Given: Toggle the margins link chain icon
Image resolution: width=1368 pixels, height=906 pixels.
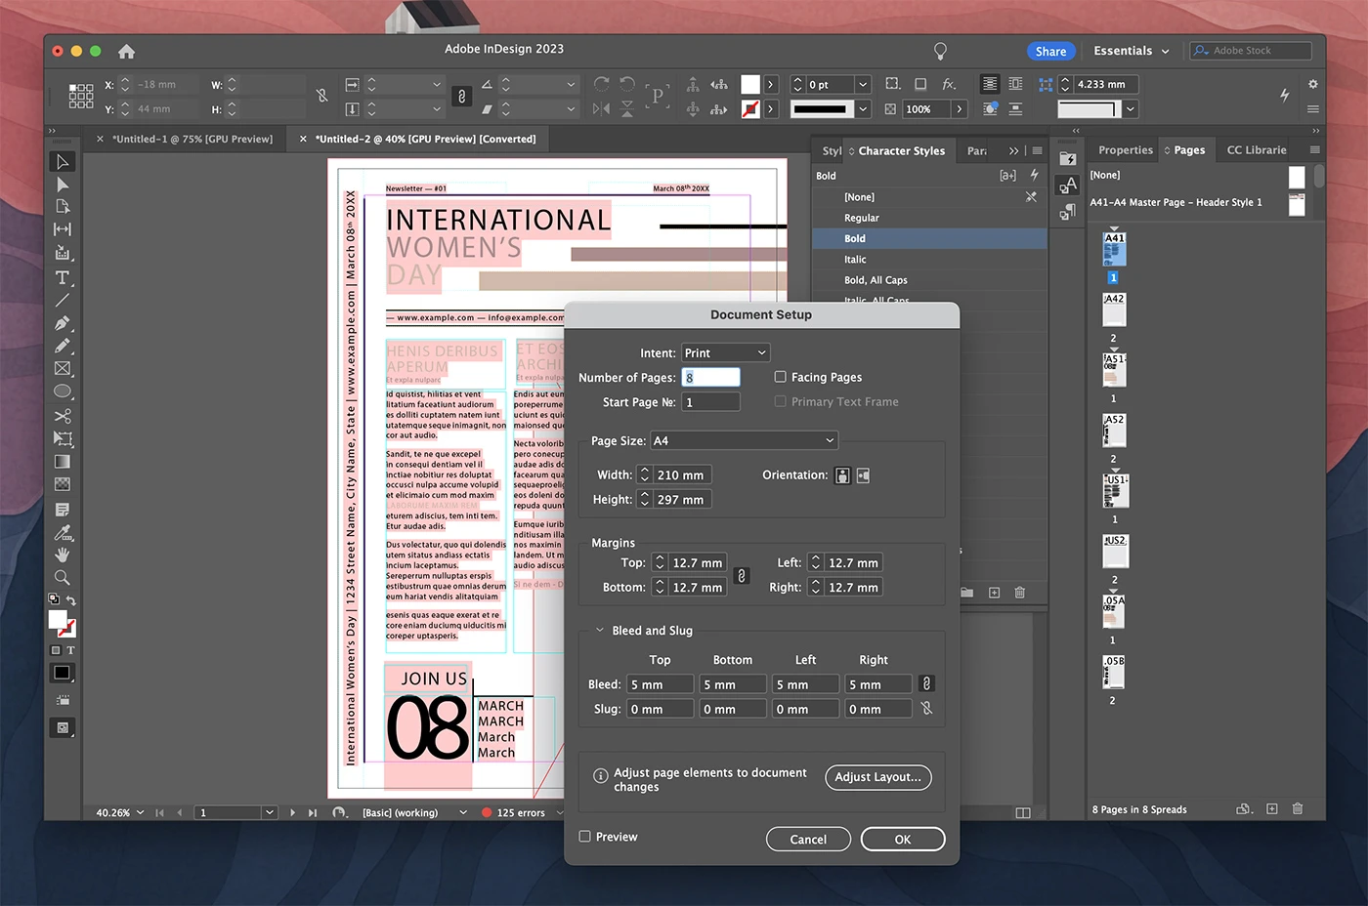Looking at the screenshot, I should (x=742, y=575).
